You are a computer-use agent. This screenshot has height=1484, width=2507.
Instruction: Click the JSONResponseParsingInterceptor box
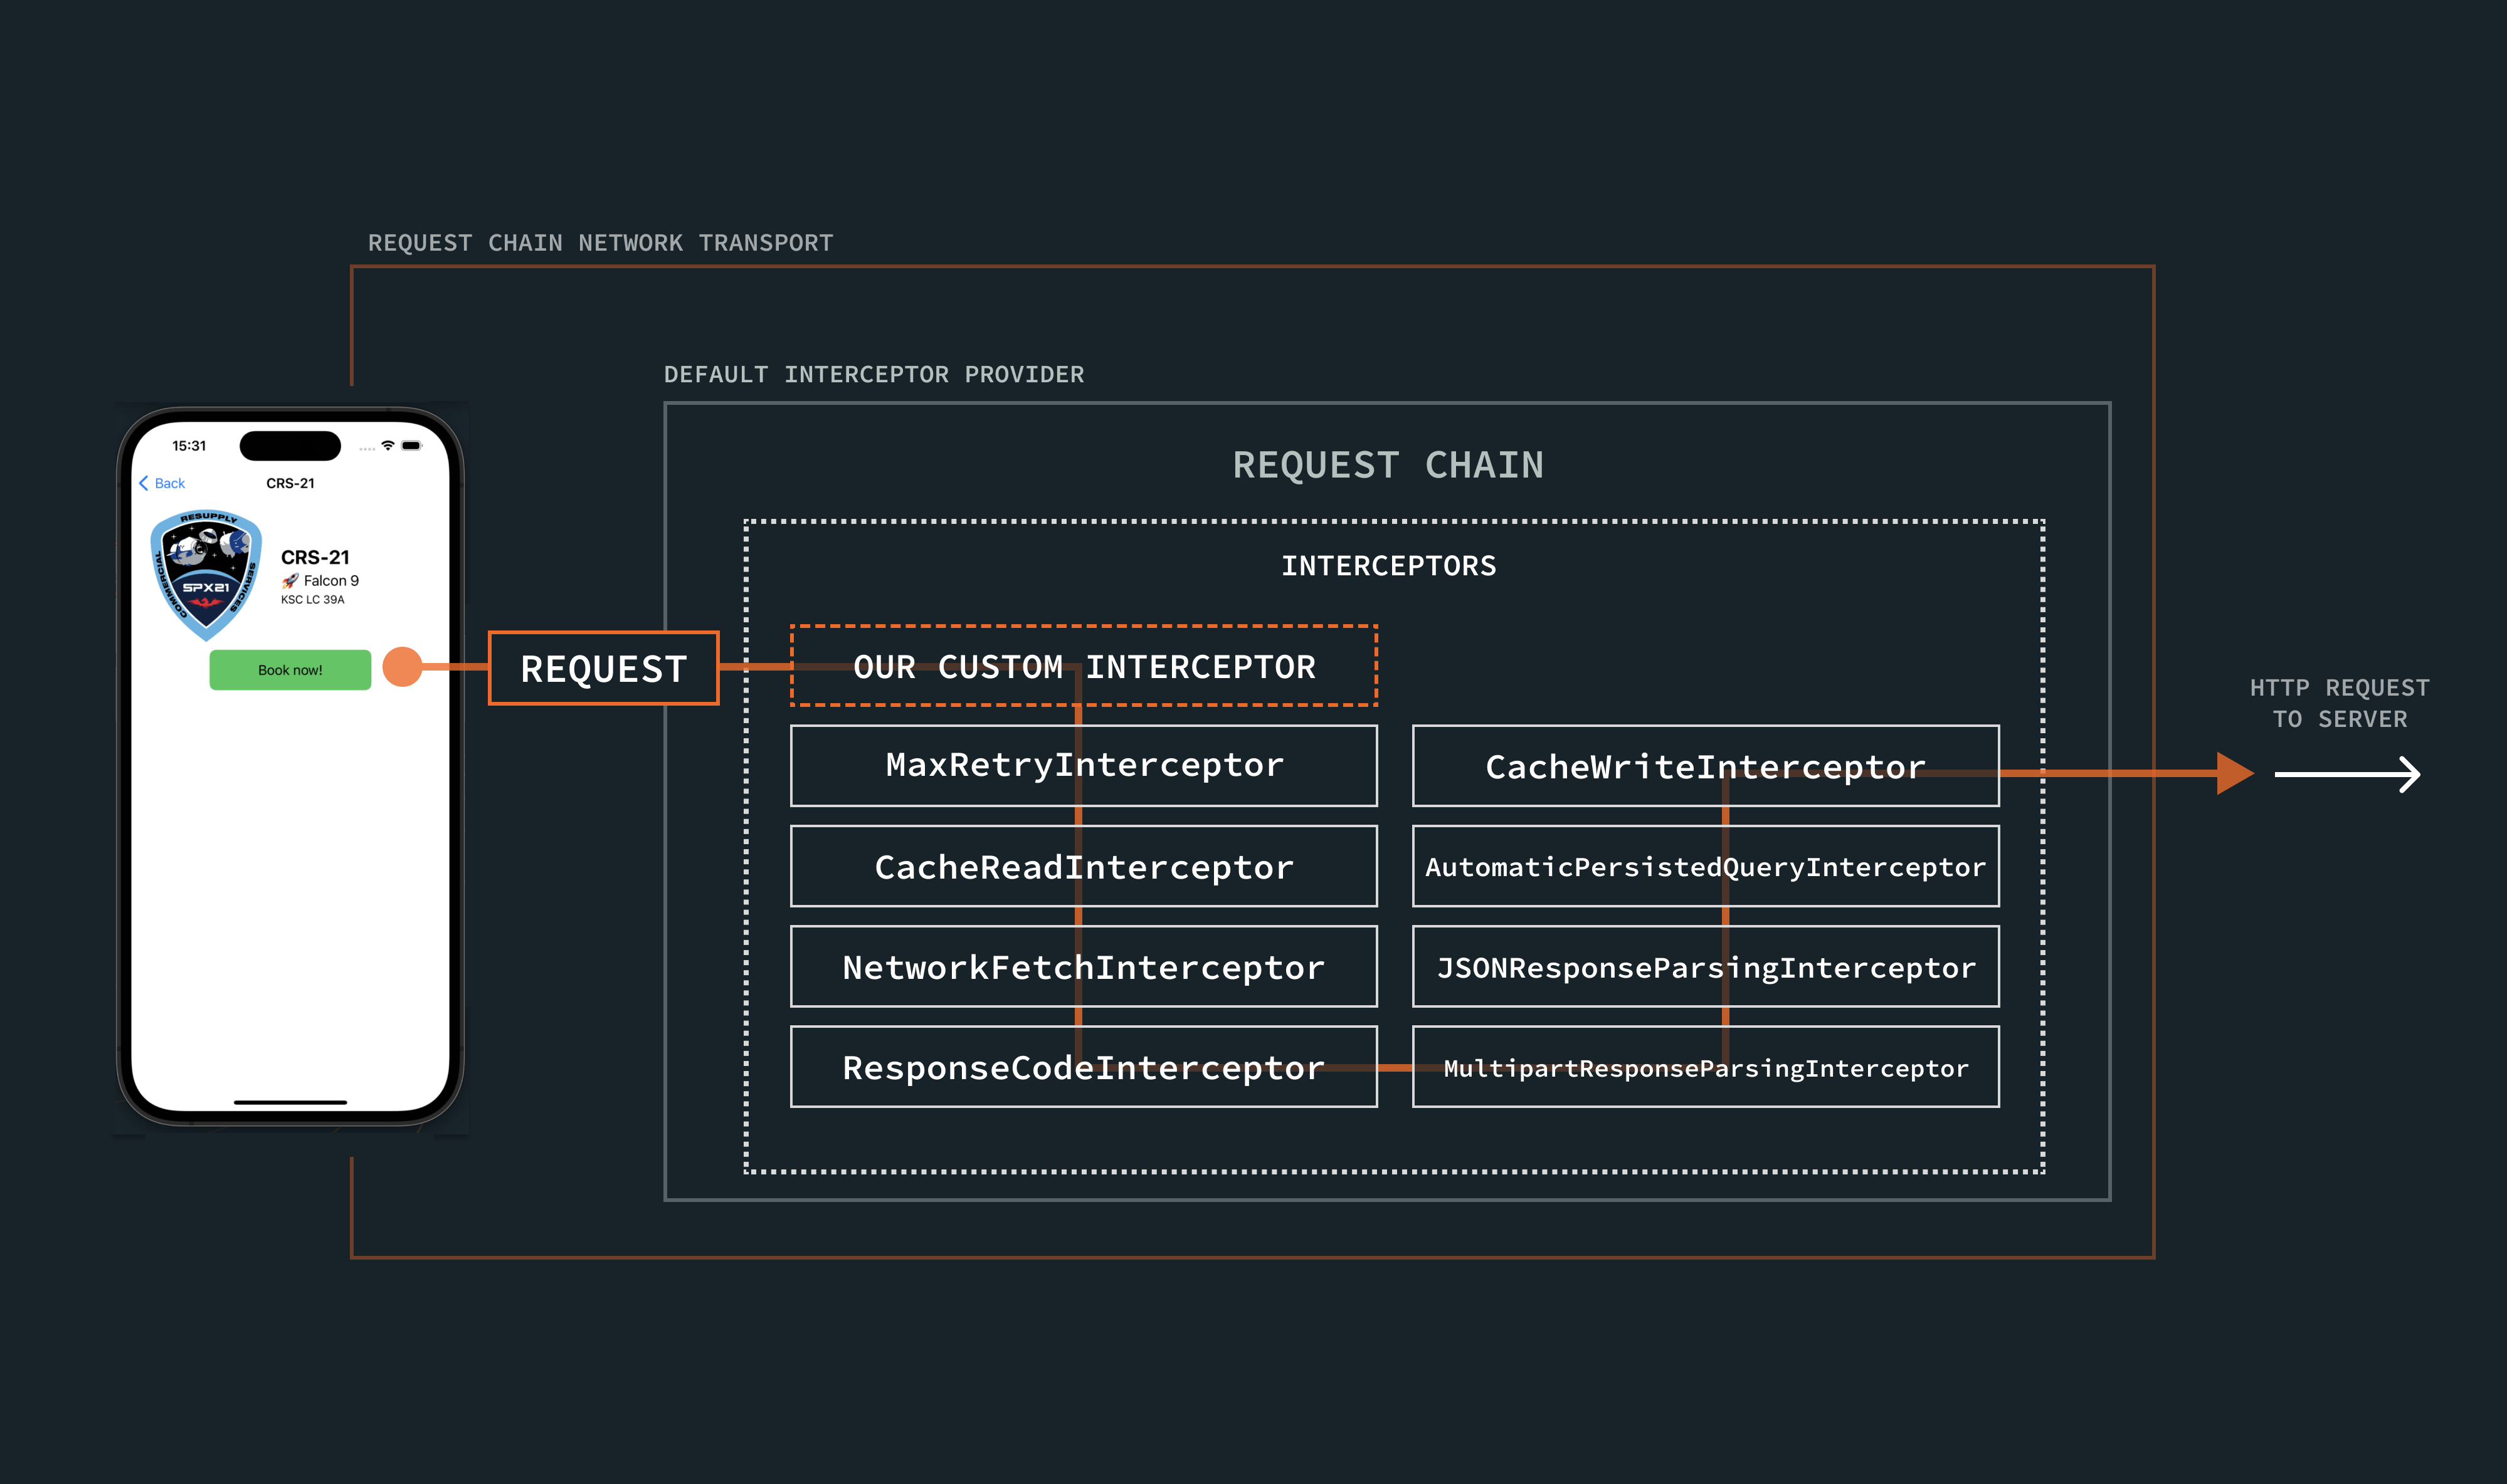point(1705,967)
